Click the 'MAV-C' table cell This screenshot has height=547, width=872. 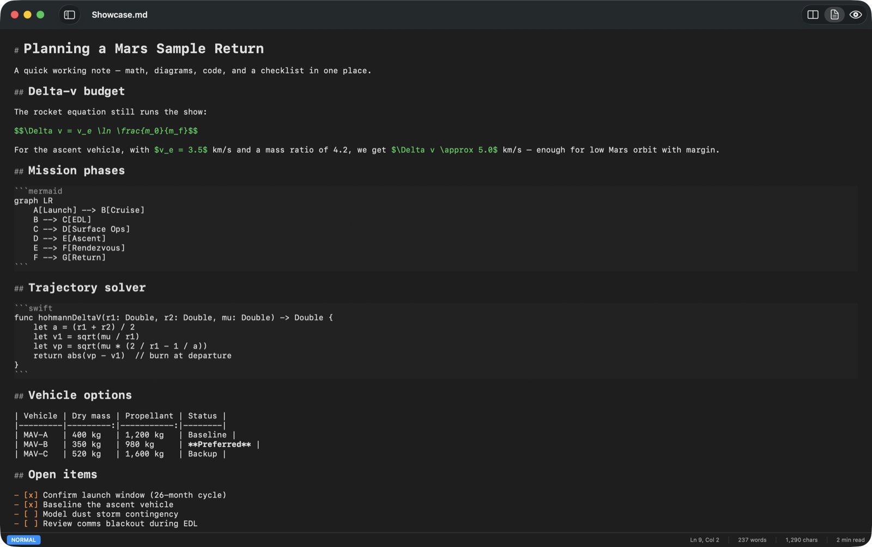click(35, 454)
